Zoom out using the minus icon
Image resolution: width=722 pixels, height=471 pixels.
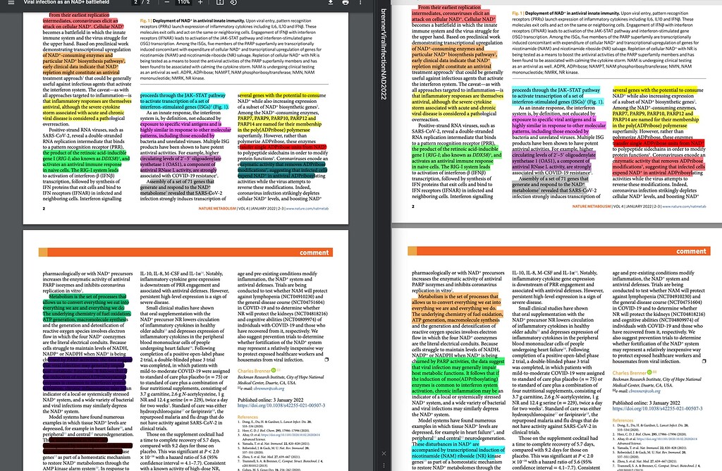click(165, 4)
